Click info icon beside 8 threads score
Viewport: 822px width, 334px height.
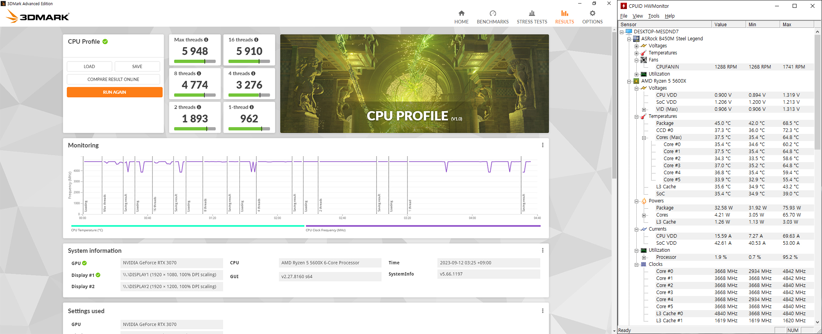point(199,74)
